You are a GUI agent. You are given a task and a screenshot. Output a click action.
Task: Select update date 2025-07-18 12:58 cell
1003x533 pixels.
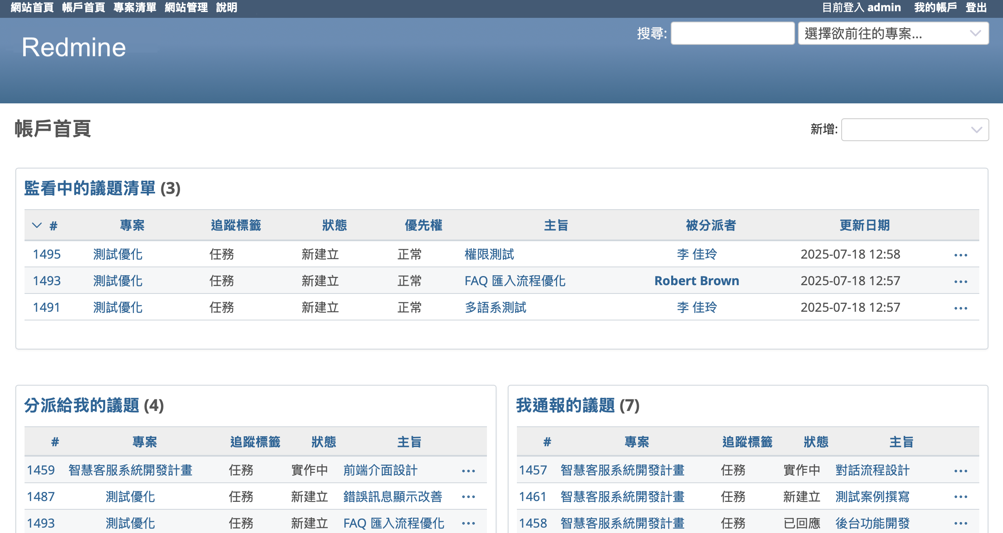850,254
